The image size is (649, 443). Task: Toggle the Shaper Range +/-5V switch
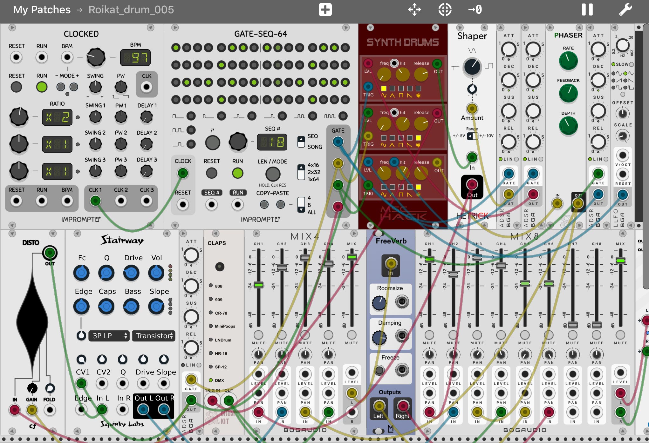472,136
